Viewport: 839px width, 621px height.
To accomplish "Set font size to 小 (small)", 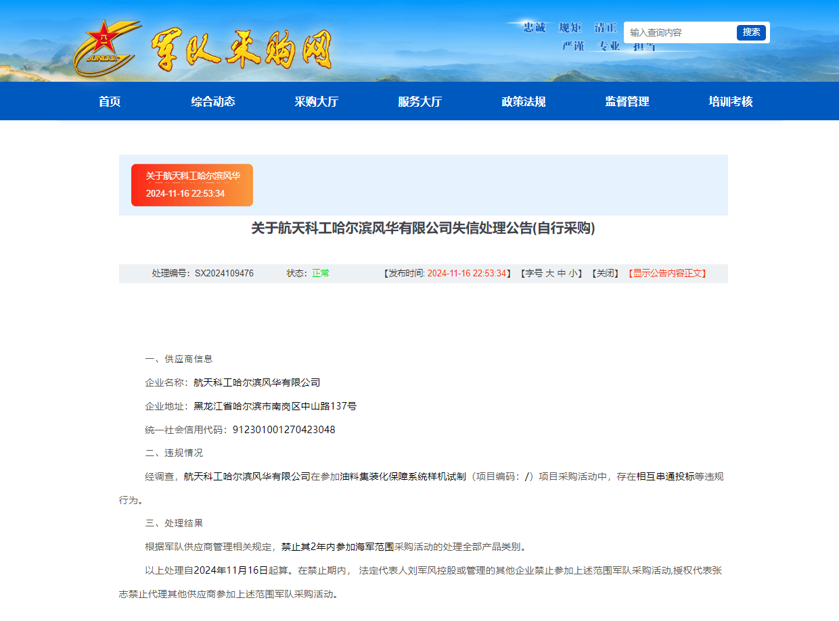I will [572, 274].
